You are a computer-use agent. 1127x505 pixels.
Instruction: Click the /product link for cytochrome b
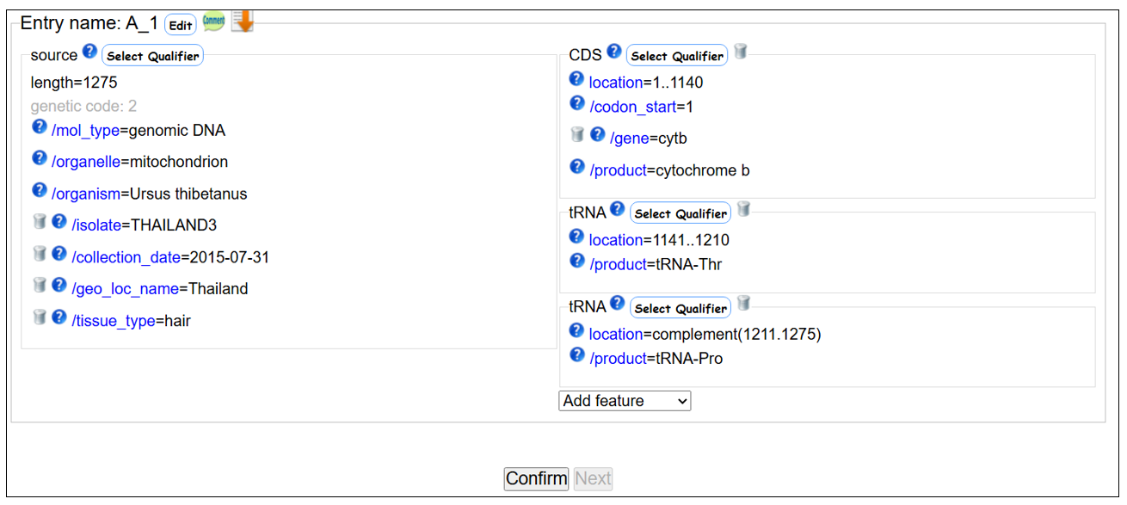click(x=618, y=170)
